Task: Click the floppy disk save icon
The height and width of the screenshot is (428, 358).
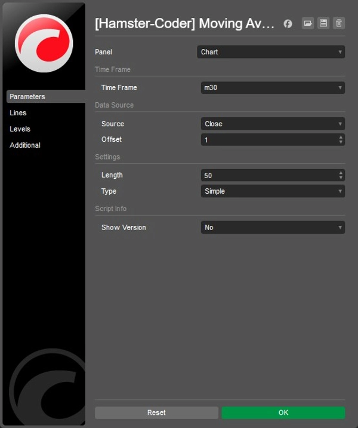Action: click(323, 23)
